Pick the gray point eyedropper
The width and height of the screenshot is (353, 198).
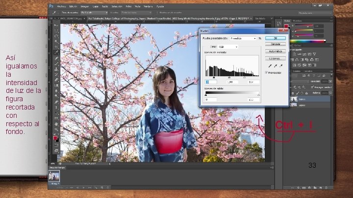point(275,65)
